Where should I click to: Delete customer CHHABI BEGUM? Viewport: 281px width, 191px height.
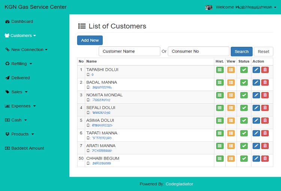pyautogui.click(x=265, y=159)
